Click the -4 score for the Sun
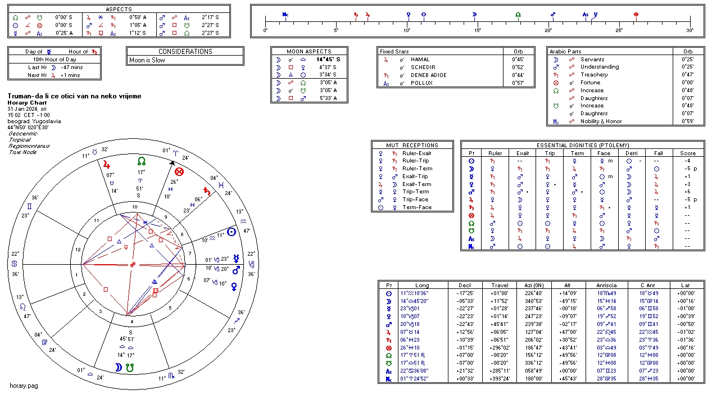The image size is (712, 394). 688,161
